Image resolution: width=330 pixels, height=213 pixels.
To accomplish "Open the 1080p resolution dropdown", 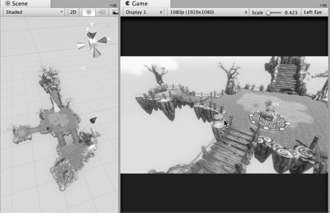I will (208, 12).
